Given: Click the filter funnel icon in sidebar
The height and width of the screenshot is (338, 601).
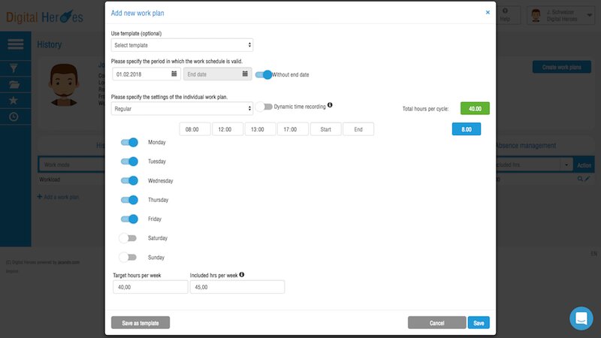Looking at the screenshot, I should (15, 68).
